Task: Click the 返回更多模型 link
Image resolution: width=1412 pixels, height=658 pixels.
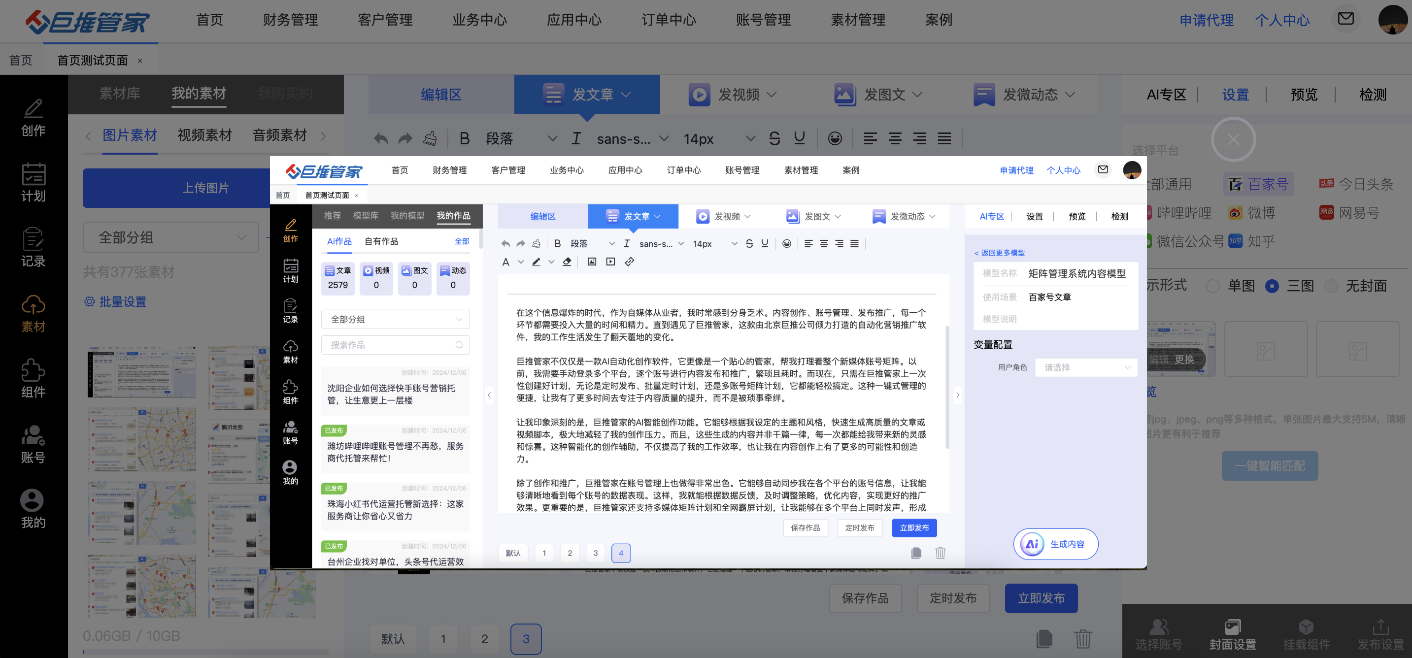Action: click(x=999, y=253)
